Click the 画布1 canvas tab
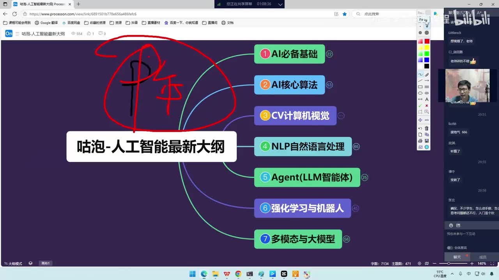 click(46, 263)
